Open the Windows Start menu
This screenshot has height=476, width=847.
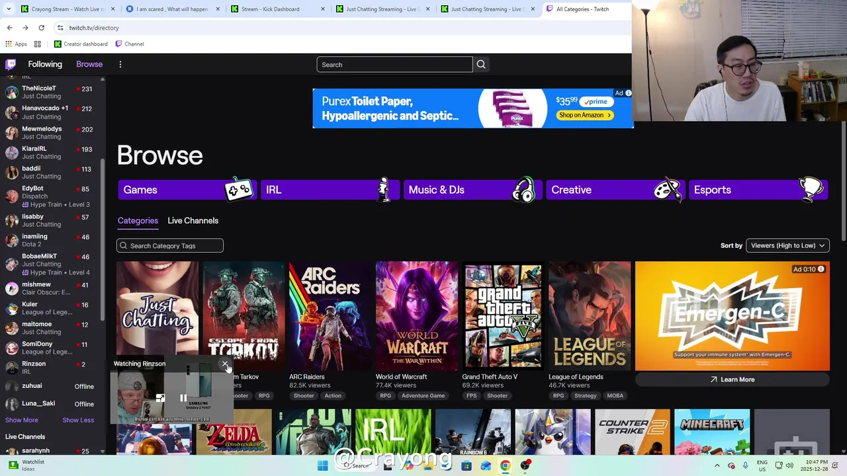(322, 465)
